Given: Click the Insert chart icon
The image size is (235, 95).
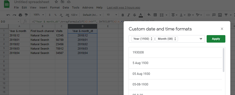Looking at the screenshot, I should coord(220,15).
